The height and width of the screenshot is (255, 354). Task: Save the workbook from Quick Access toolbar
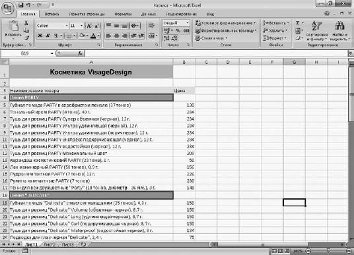point(20,5)
